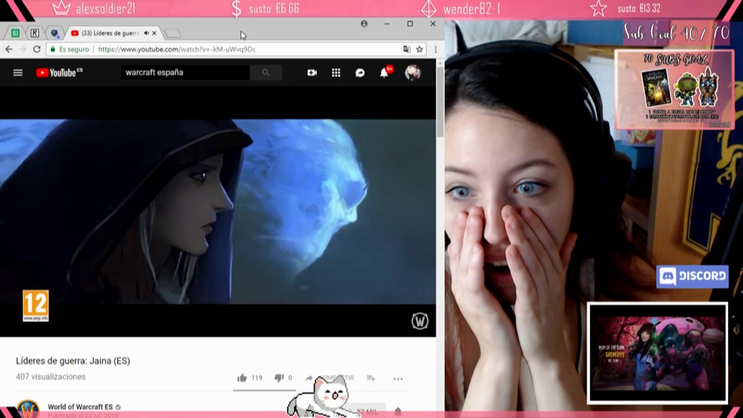743x418 pixels.
Task: Click the 407 visualizaciones view count
Action: click(x=51, y=377)
